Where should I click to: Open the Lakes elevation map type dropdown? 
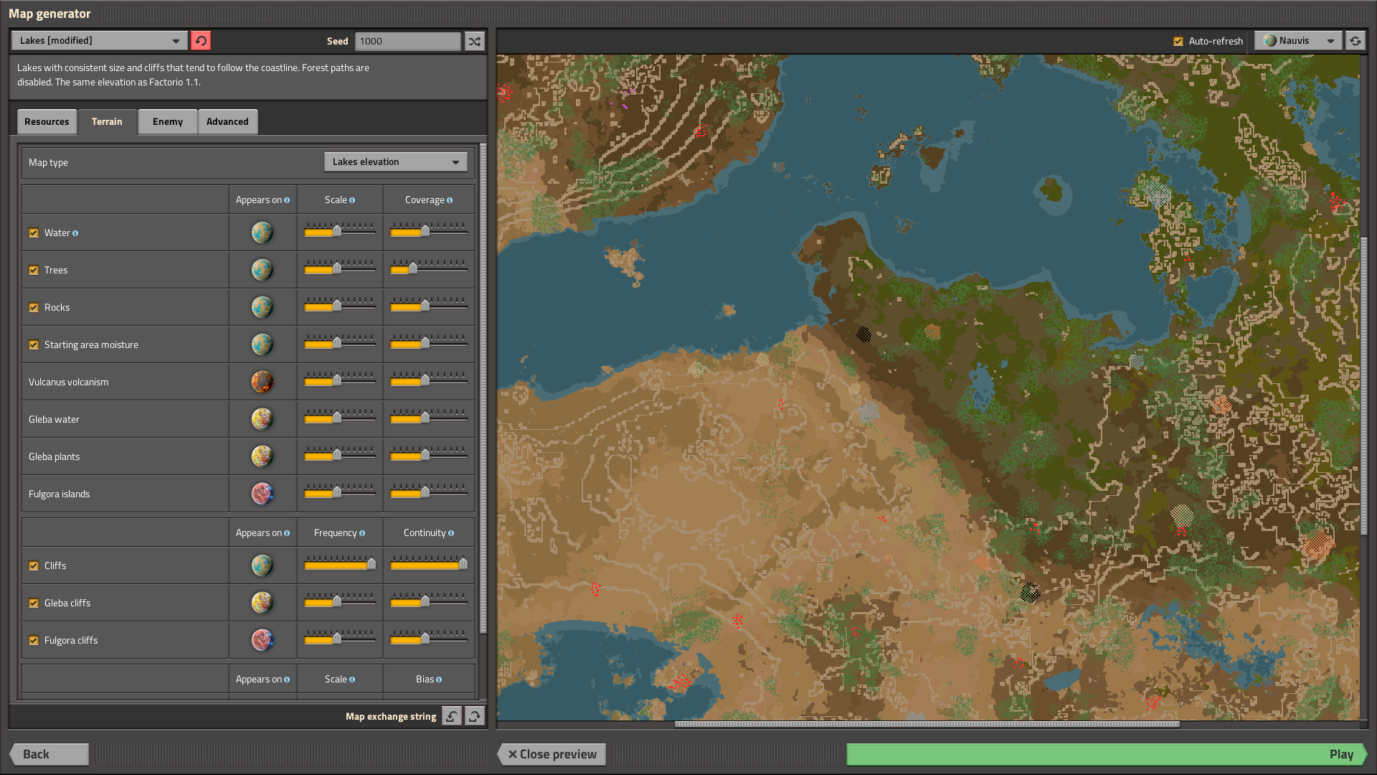pos(396,162)
